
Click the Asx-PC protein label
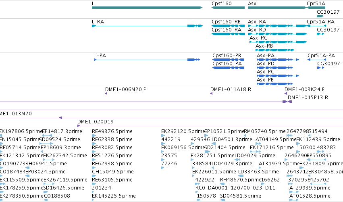(x=265, y=72)
